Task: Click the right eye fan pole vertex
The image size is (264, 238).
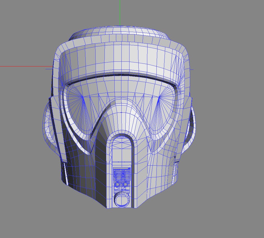Action: [159, 97]
